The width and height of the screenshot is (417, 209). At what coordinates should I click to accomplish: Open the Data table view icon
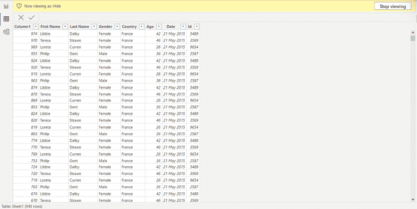click(x=6, y=19)
